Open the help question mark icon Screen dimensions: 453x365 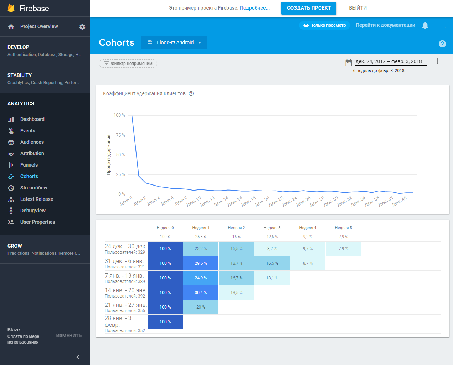tap(442, 44)
